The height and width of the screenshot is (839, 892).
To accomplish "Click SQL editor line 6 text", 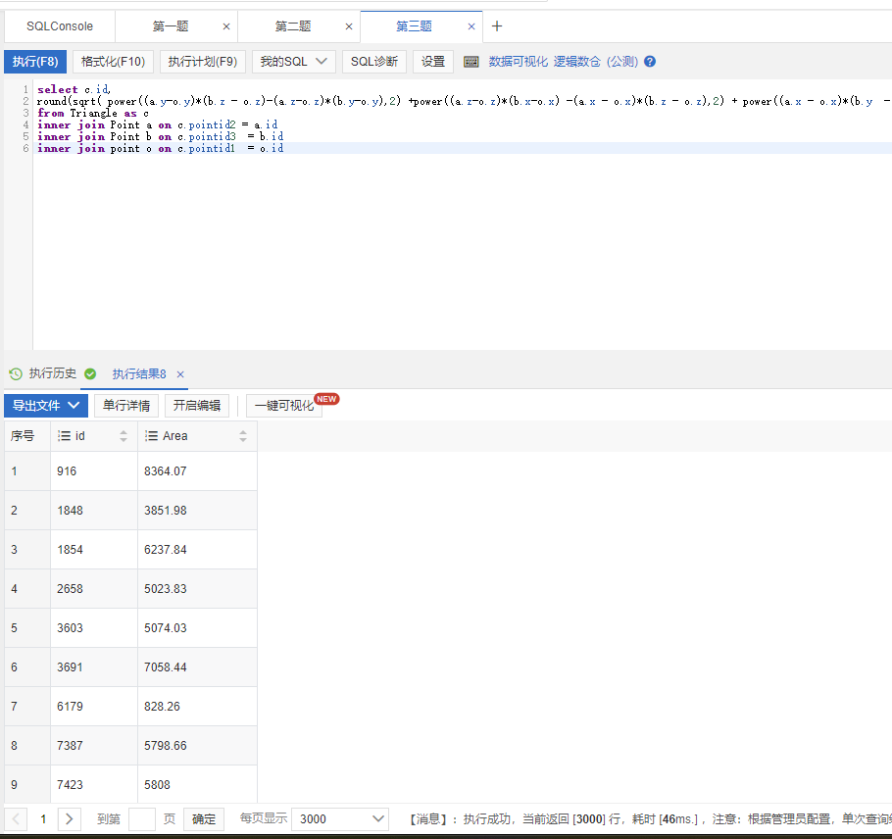I will [161, 148].
